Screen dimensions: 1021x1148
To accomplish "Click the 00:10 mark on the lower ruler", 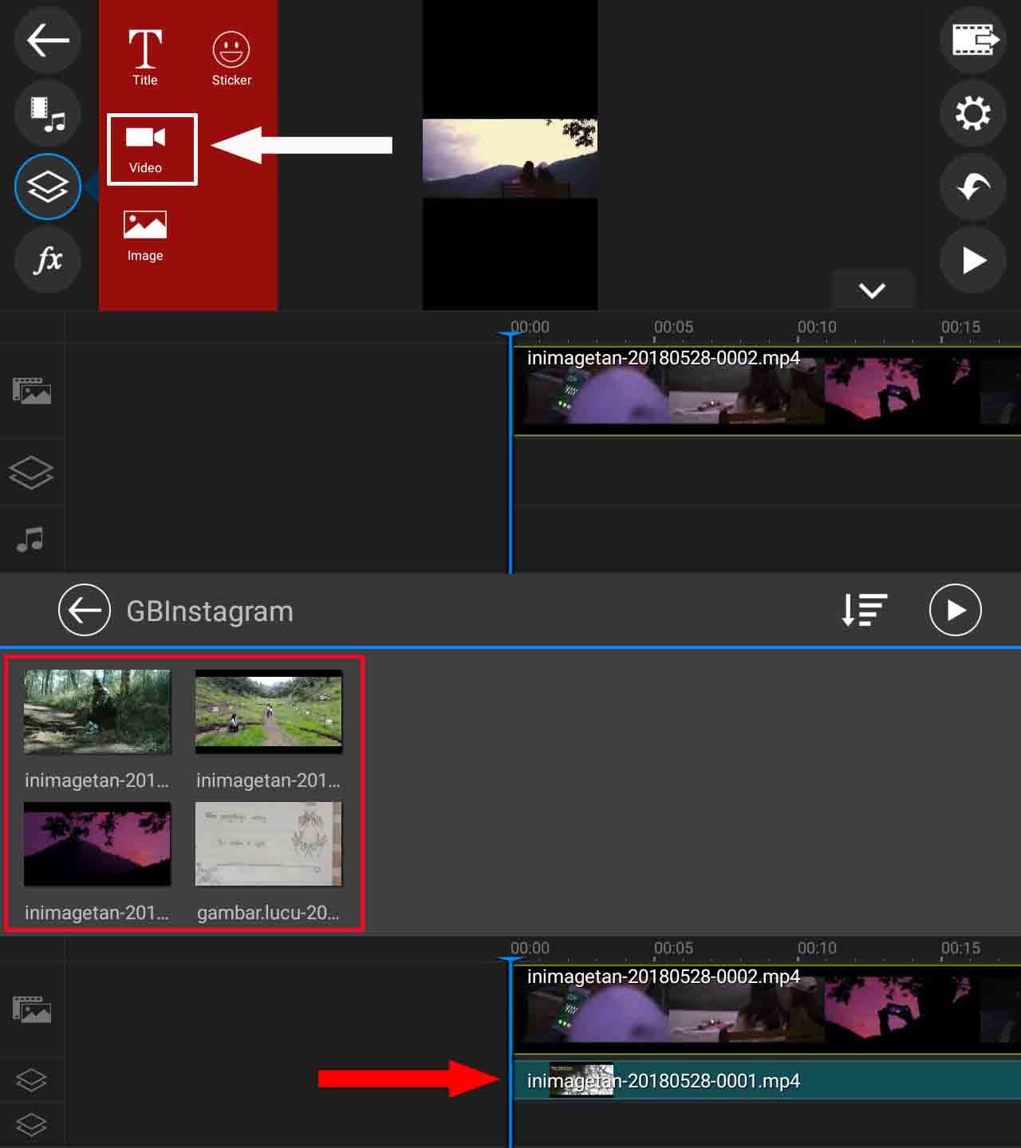I will coord(817,948).
